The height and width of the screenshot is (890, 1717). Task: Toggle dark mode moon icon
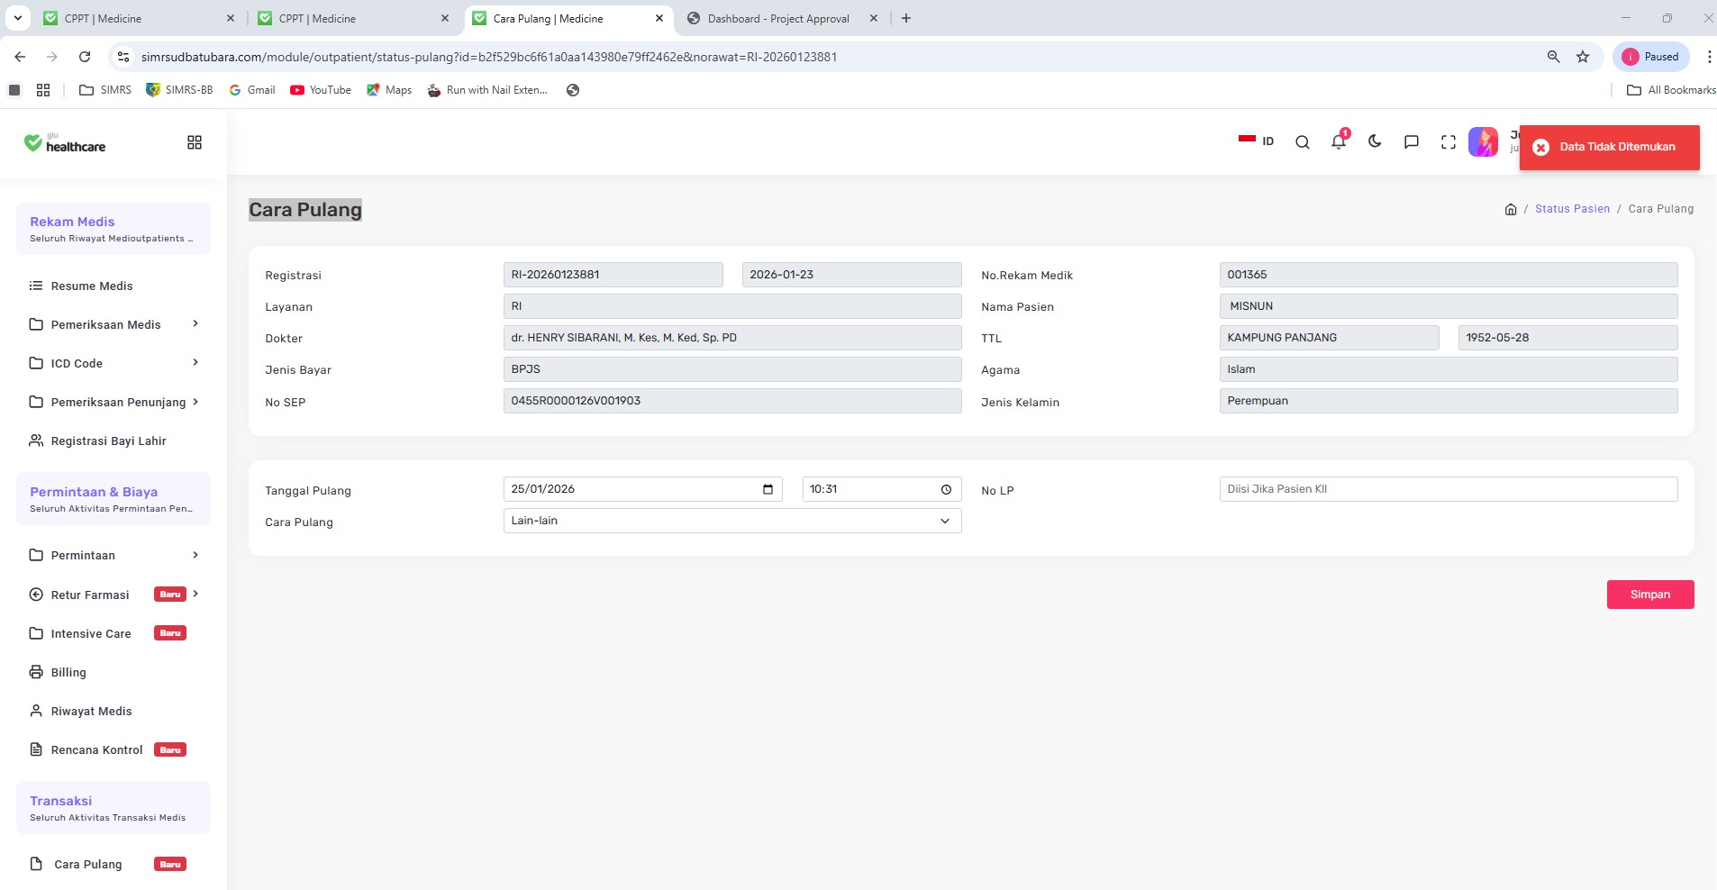coord(1375,141)
